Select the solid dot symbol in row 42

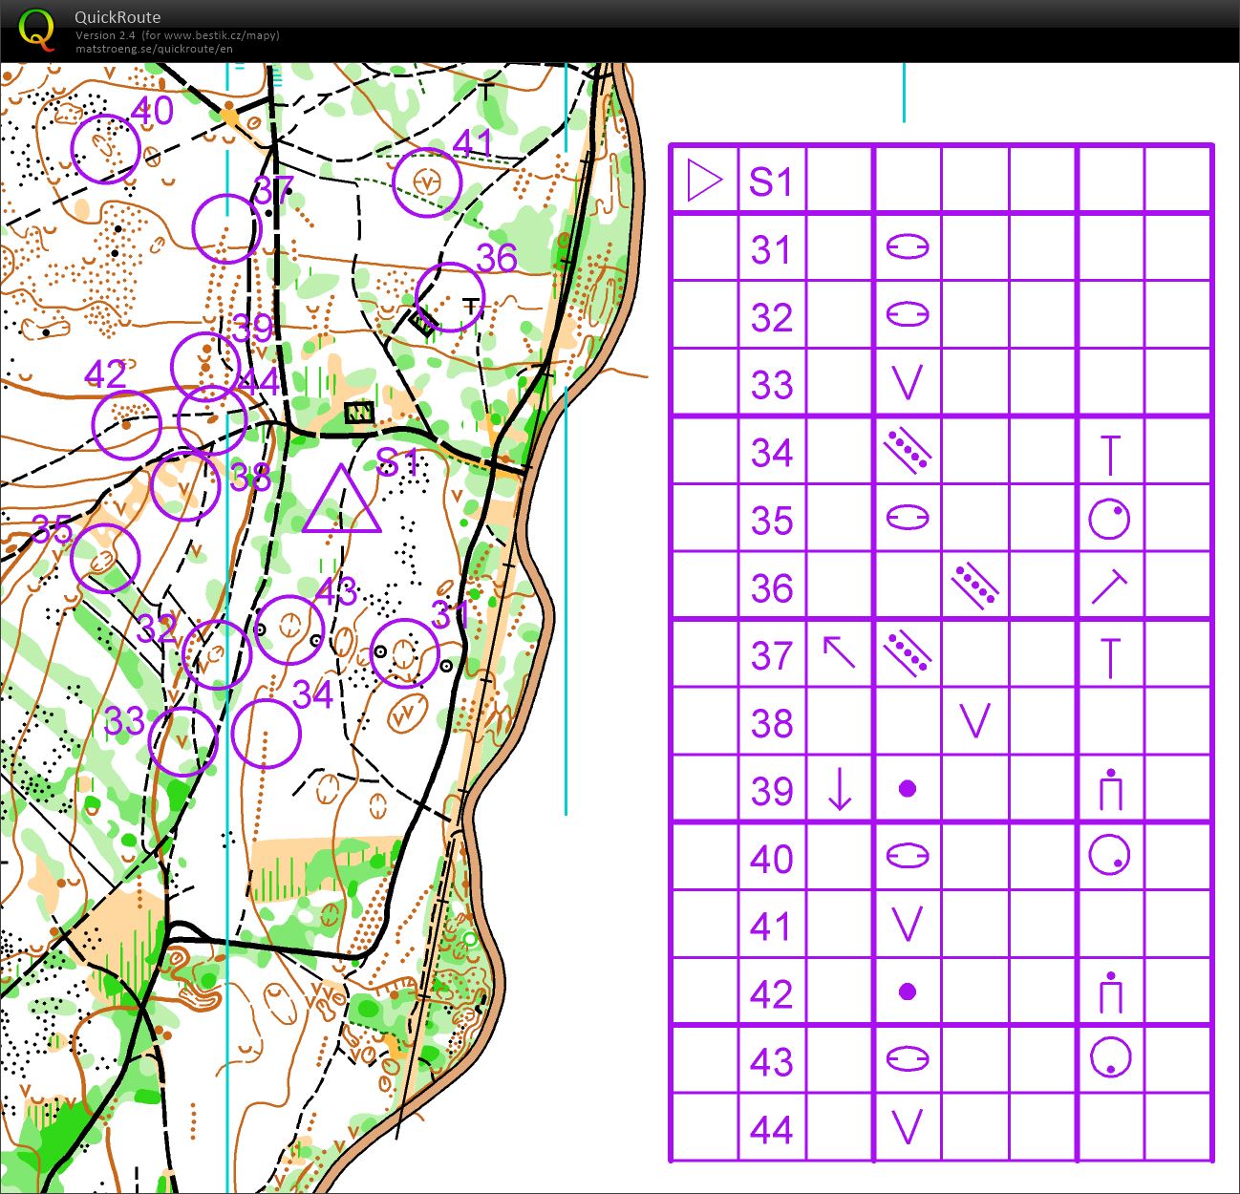[x=907, y=992]
